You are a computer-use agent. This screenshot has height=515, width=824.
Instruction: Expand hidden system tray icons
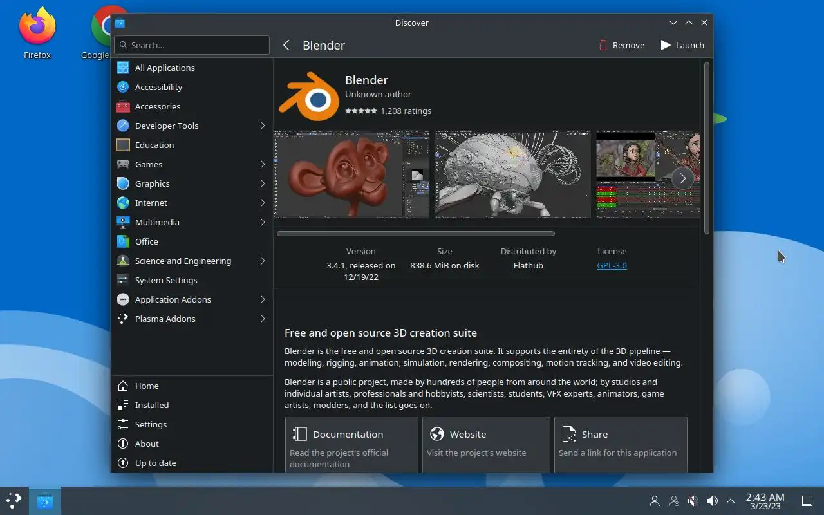731,501
